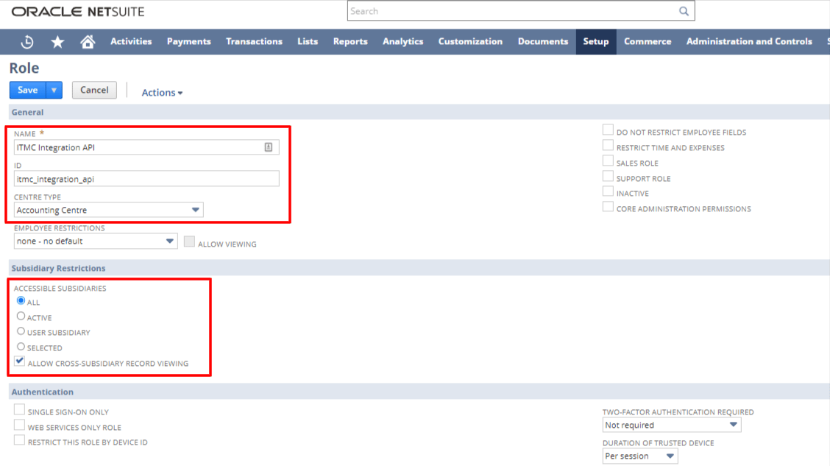Screen dimensions: 830x466
Task: Open the Reports menu
Action: (x=350, y=41)
